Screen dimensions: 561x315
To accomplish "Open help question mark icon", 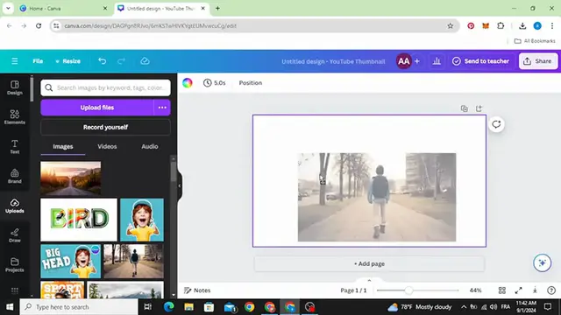I will (x=551, y=290).
